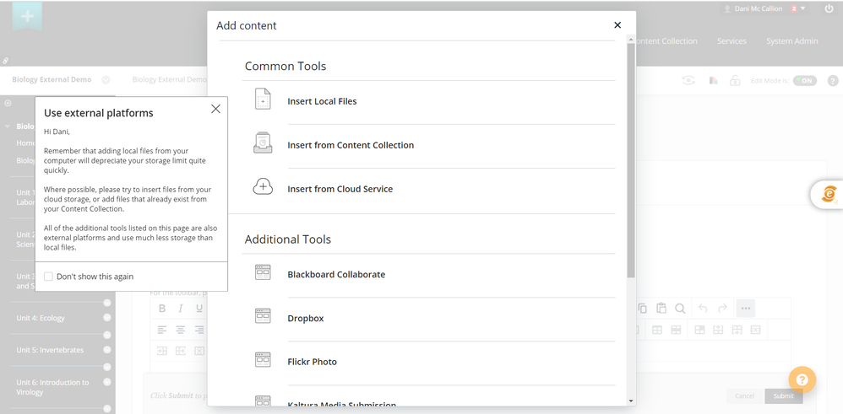Viewport: 843px width, 414px height.
Task: Click the orange help question mark bubble
Action: (x=802, y=380)
